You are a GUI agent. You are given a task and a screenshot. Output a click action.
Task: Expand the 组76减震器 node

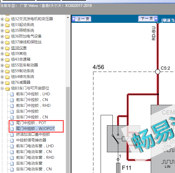[2, 83]
